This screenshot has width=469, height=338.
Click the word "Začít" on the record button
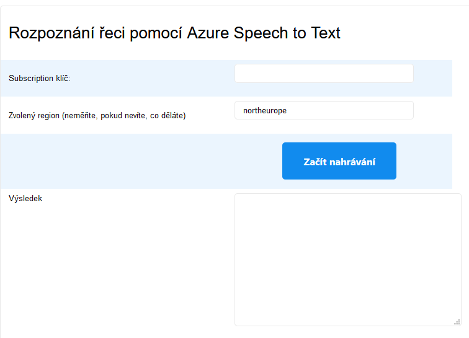315,162
